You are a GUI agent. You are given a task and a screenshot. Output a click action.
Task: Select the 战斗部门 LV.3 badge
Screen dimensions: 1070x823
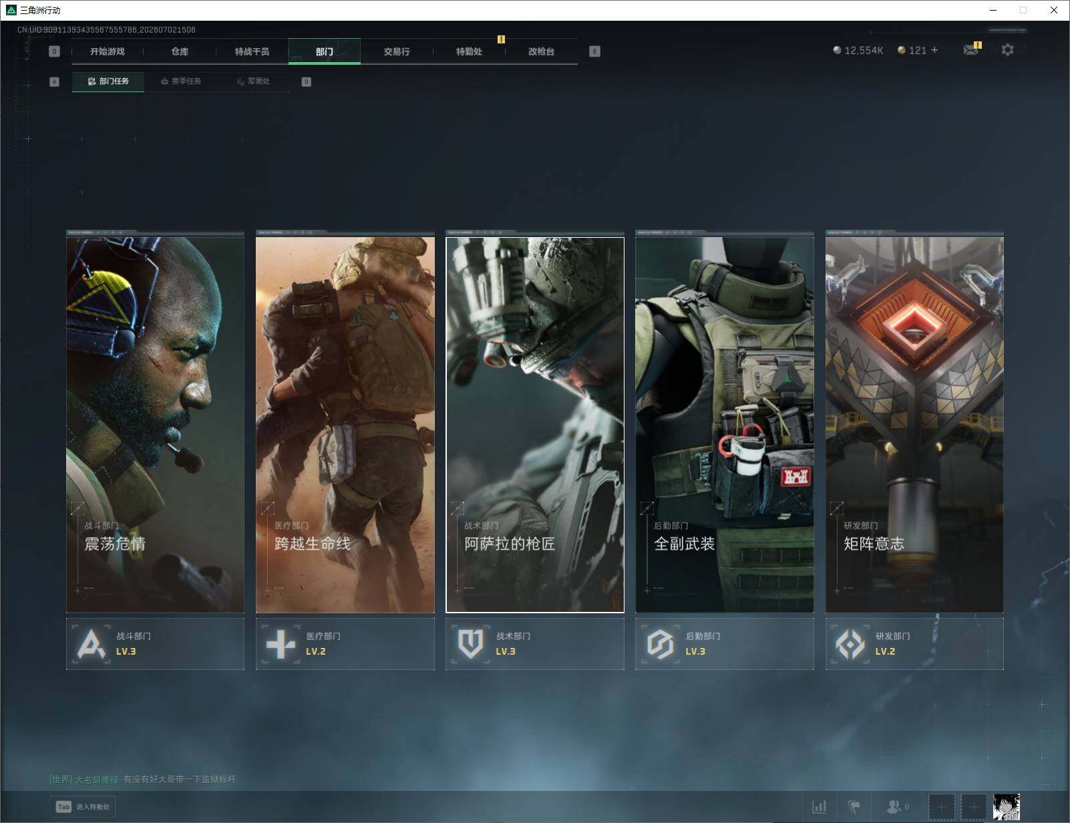(x=155, y=644)
